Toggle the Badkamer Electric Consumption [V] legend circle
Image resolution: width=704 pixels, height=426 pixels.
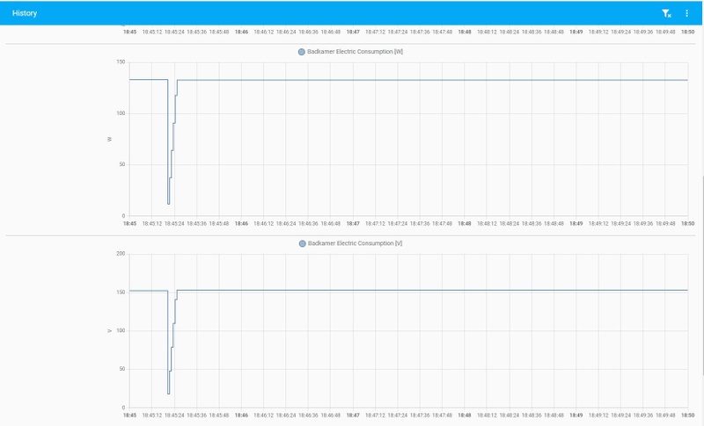(x=302, y=243)
